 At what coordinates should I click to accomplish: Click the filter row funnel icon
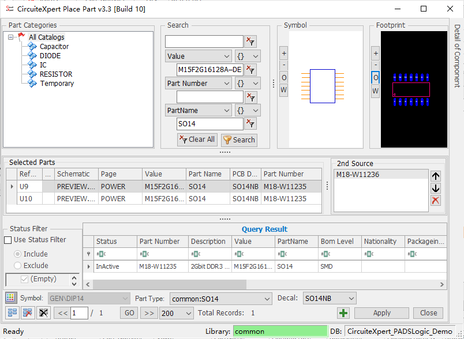coord(88,254)
